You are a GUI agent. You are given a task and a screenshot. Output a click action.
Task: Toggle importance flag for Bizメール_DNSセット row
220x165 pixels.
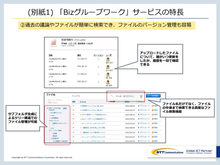(73, 123)
